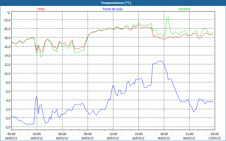Click the 12,0 y-axis value
The width and height of the screenshot is (226, 141).
pyautogui.click(x=7, y=65)
